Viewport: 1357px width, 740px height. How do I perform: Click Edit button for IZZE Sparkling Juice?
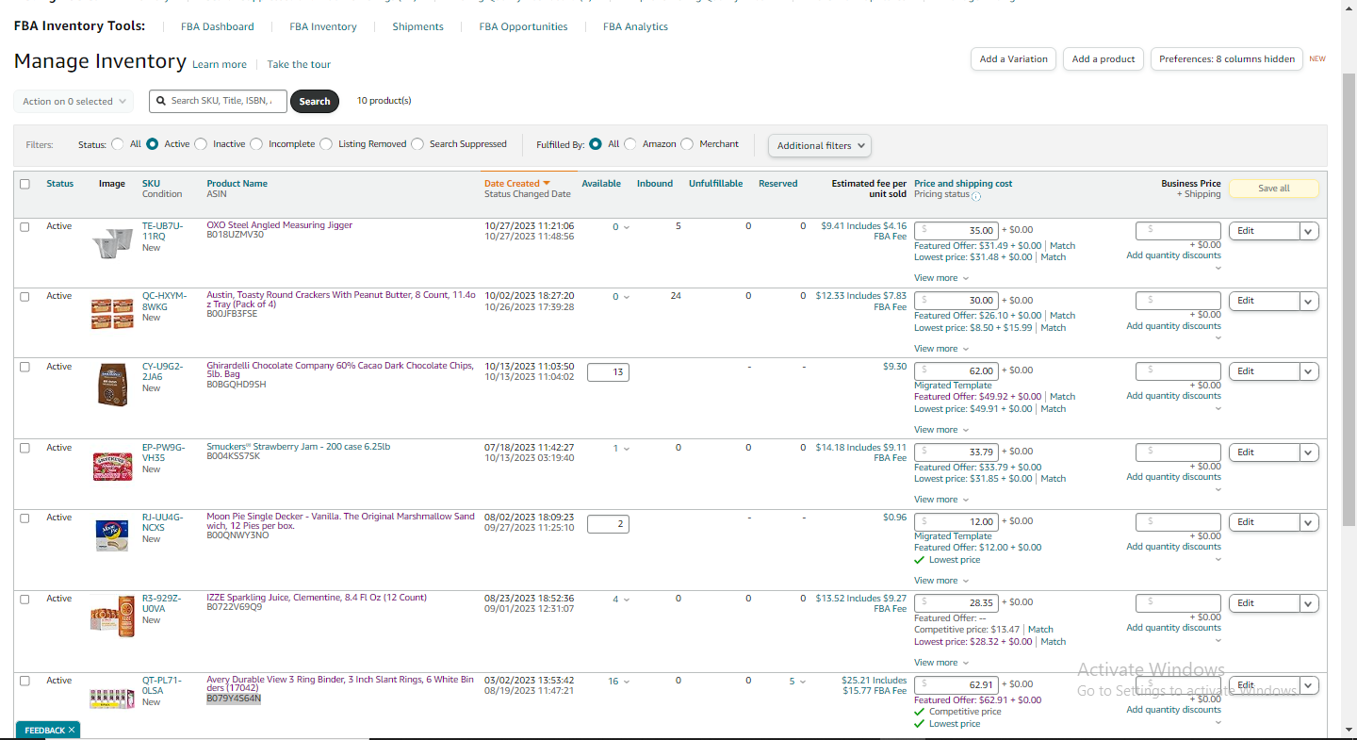click(1264, 603)
